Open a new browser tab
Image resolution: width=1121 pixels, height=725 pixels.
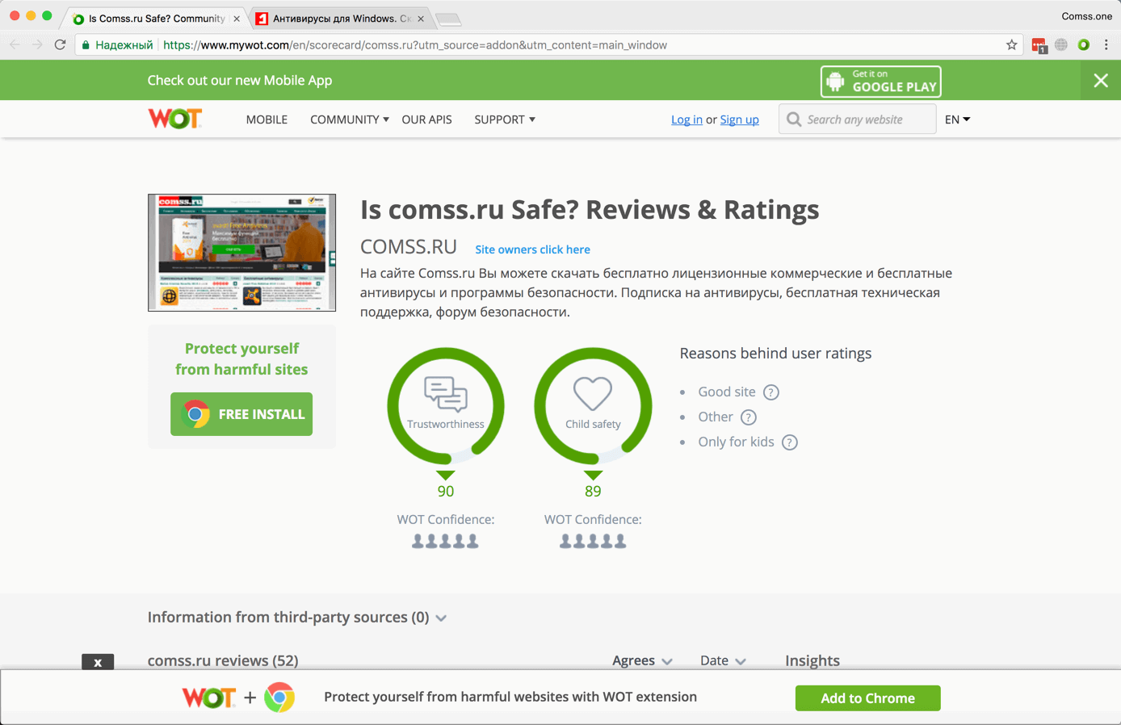448,19
